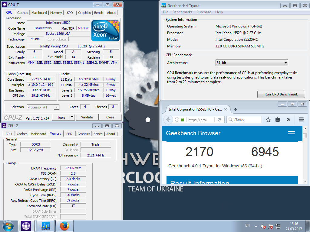Click the CPU-Z Close button
This screenshot has width=310, height=232.
click(110, 117)
